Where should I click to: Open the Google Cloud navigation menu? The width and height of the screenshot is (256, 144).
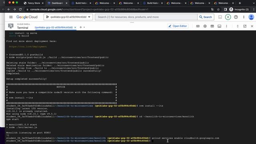click(11, 17)
